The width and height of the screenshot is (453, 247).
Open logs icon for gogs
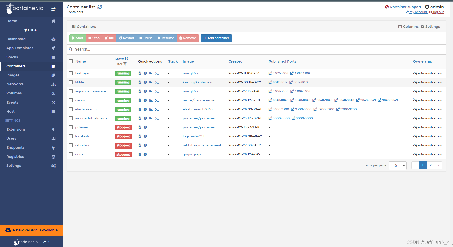click(140, 154)
